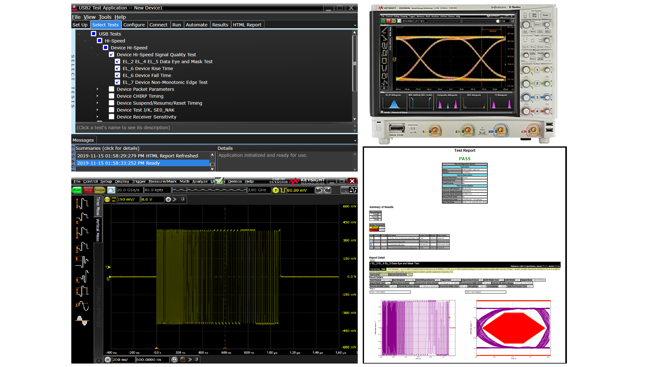Uncheck EL_7 Device Non-Monotonic Edge Test
Image resolution: width=652 pixels, height=367 pixels.
[117, 82]
